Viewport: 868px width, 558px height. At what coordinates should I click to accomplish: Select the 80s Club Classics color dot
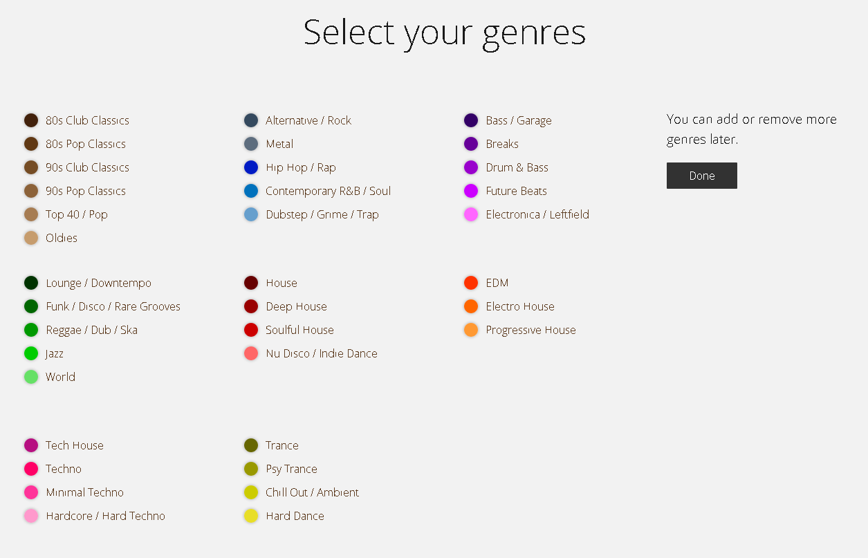click(x=31, y=120)
